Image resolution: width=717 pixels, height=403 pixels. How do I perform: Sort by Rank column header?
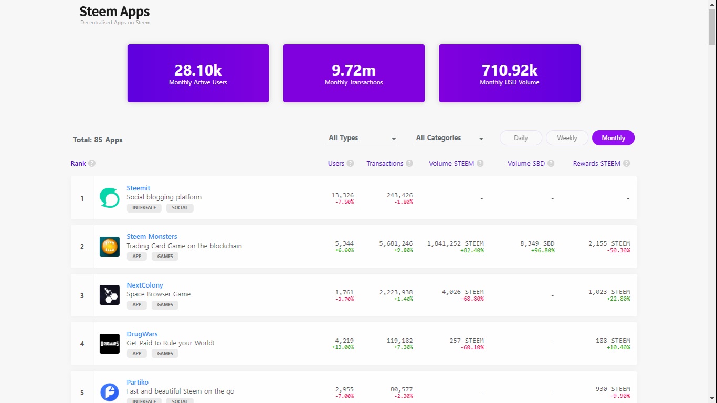[78, 163]
